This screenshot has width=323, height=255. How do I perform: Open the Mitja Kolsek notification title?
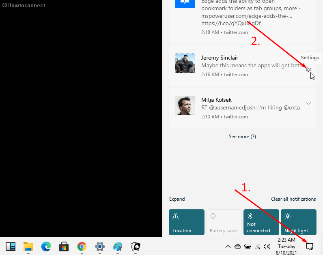[x=216, y=100]
